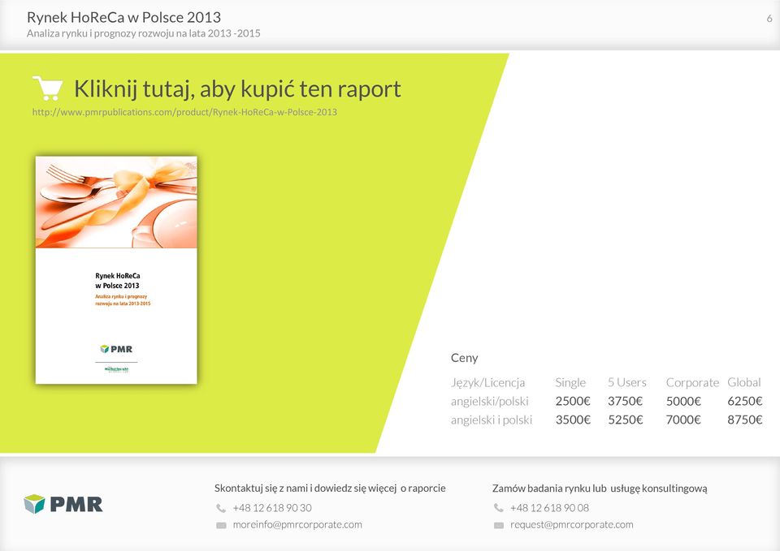Click the moreinfo@pmrcorporate.com email address
The width and height of the screenshot is (780, 551).
[x=297, y=525]
